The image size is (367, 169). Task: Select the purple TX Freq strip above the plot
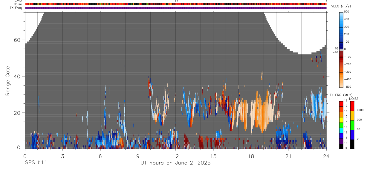coord(176,8)
